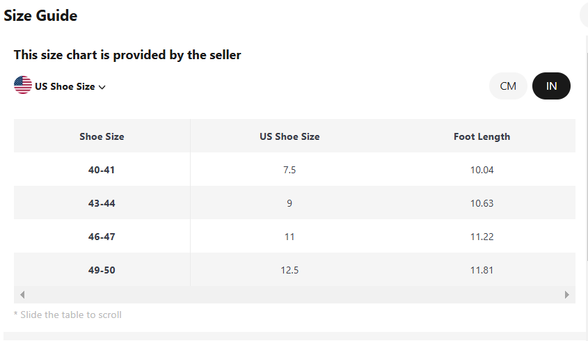The height and width of the screenshot is (341, 588).
Task: Click the Foot Length column header
Action: coord(482,136)
